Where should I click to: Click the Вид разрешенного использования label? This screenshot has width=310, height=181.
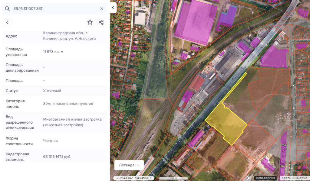20,122
